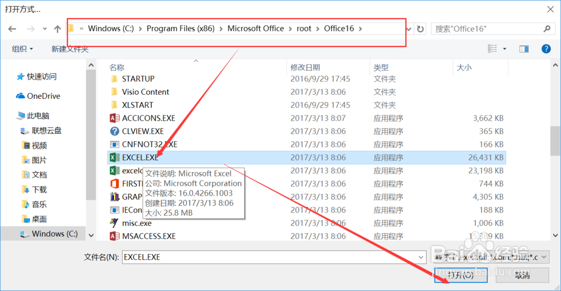Image resolution: width=561 pixels, height=291 pixels.
Task: Open help with the question mark icon
Action: coord(546,49)
